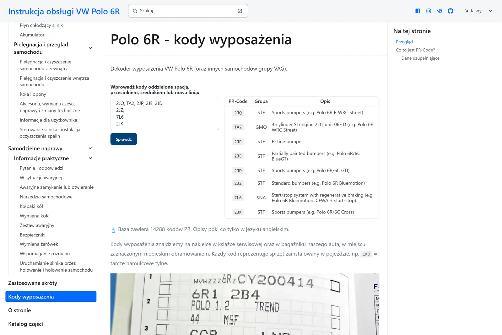This screenshot has width=502, height=335.
Task: Open Akcesoria, wymiana części page
Action: pyautogui.click(x=50, y=107)
